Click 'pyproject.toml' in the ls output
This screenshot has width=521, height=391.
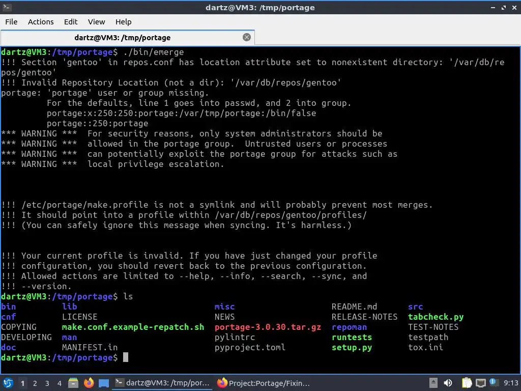pos(250,347)
